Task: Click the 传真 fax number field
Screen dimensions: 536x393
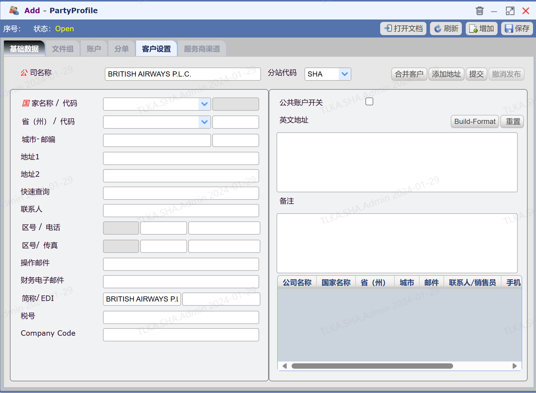Action: [x=224, y=246]
